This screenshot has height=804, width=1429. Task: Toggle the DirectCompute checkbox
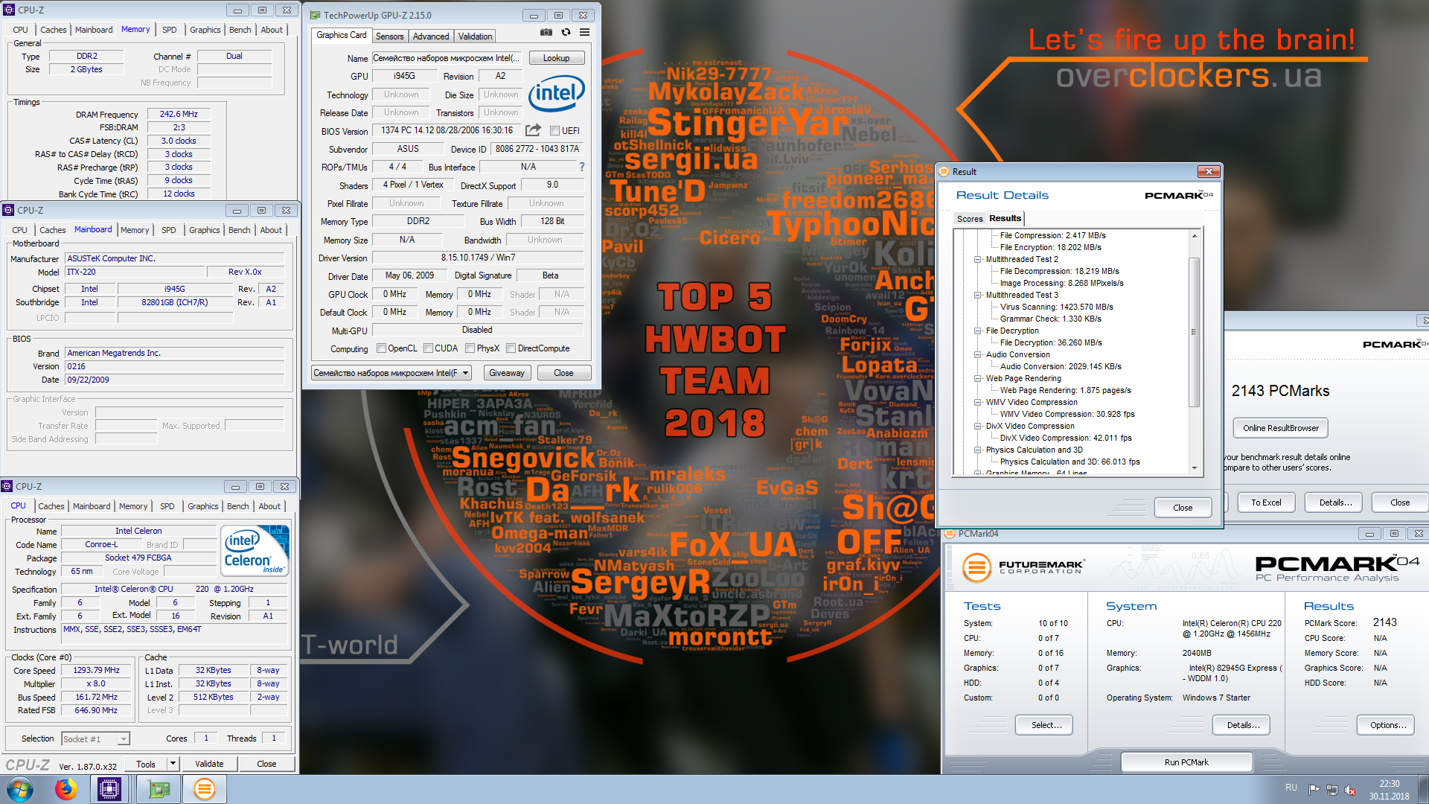[511, 348]
